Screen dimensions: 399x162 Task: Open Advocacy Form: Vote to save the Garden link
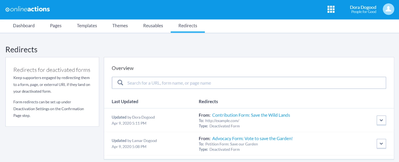point(252,138)
